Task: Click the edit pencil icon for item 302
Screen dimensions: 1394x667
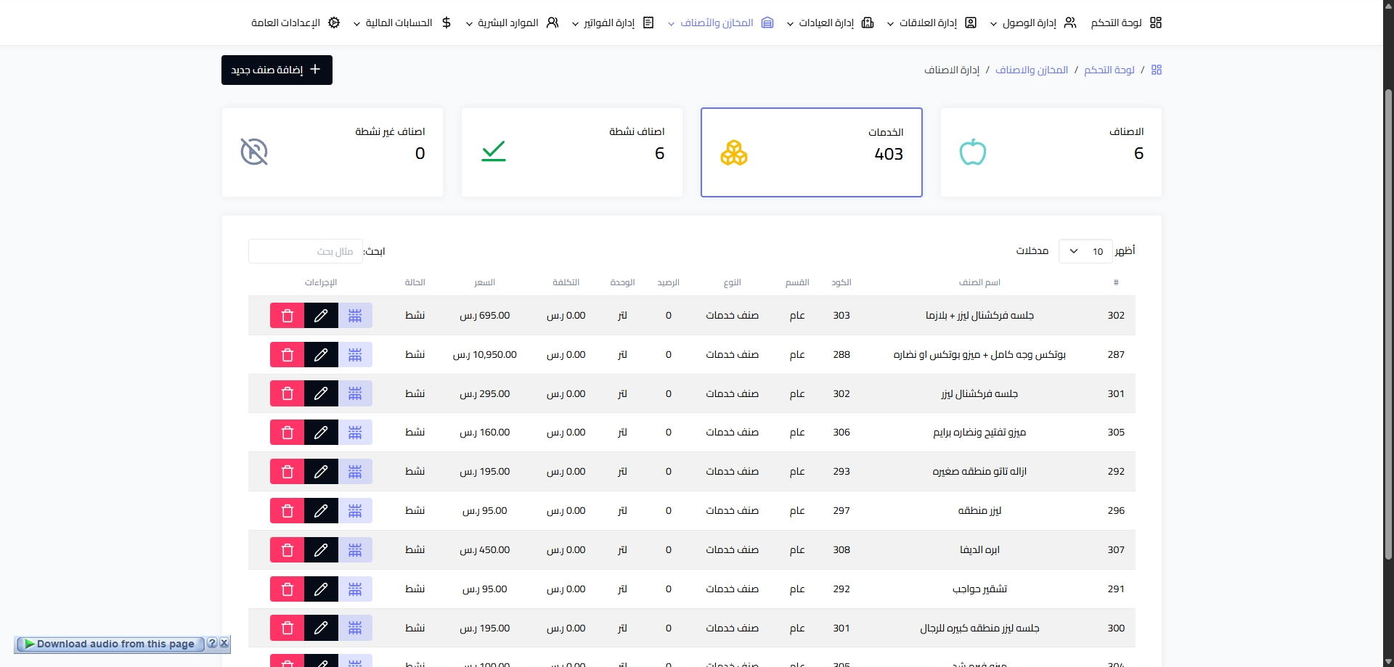Action: pyautogui.click(x=321, y=316)
